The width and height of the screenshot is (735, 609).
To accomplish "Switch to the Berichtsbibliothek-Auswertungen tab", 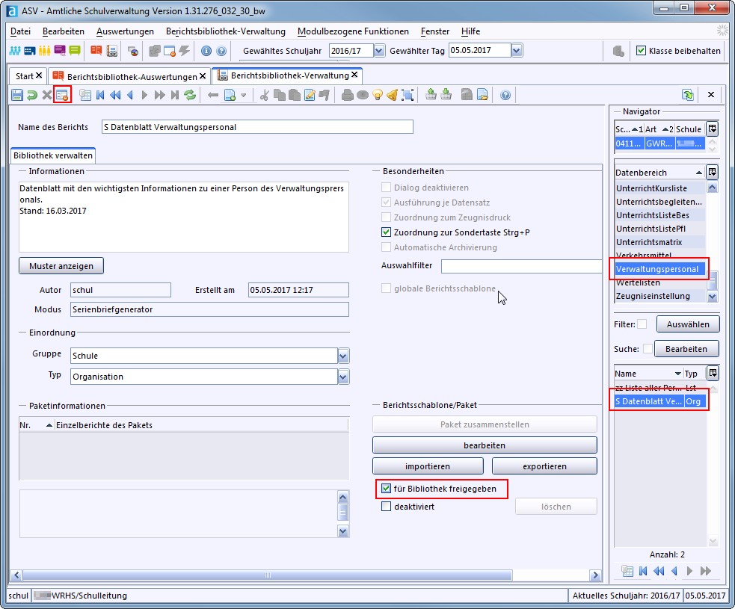I will [132, 76].
